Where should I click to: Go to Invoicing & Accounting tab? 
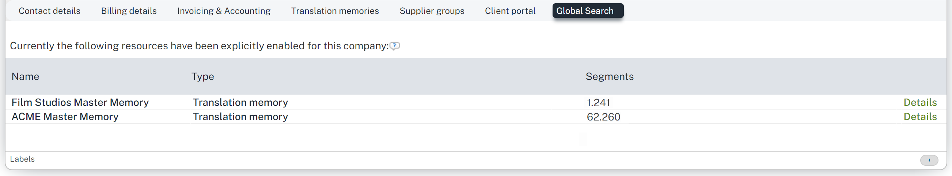click(224, 11)
